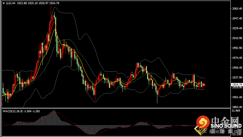
Task: Click the triangle arrow beside LLG,H4
Action: point(4,3)
